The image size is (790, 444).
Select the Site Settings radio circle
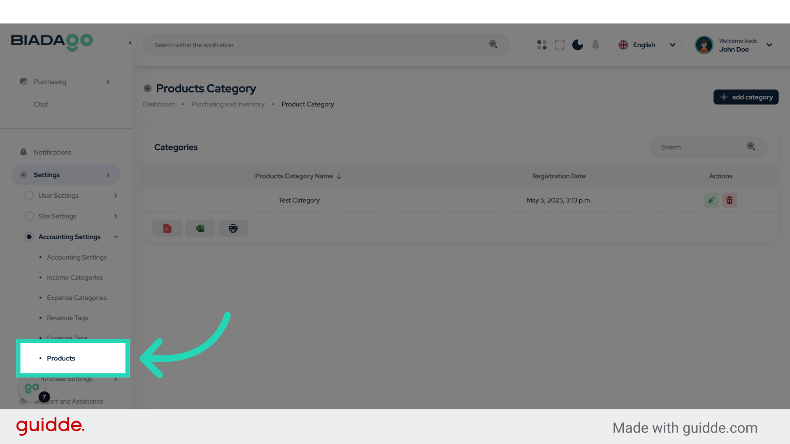pyautogui.click(x=29, y=216)
